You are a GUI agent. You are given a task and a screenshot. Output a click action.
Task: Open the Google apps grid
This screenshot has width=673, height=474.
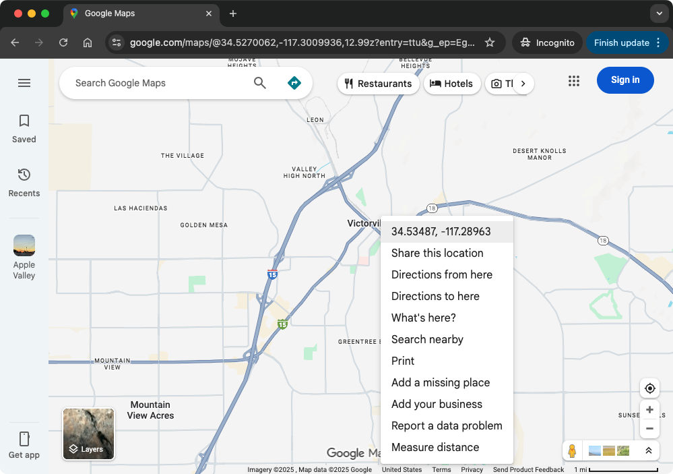click(x=574, y=80)
